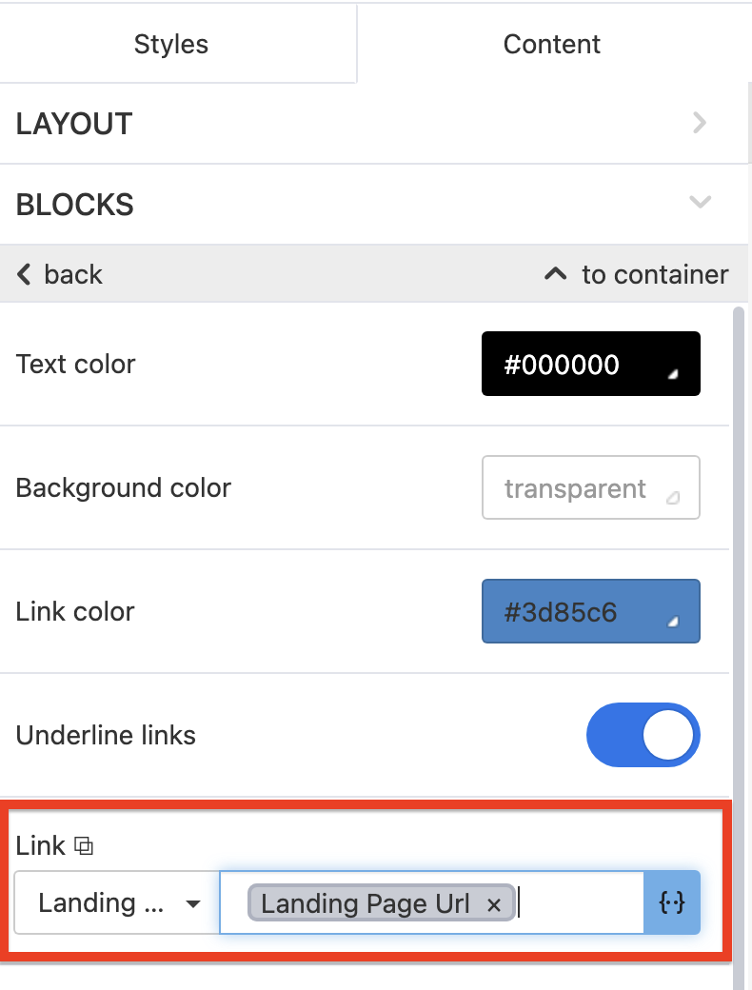This screenshot has height=990, width=752.
Task: Expand the LAYOUT section
Action: coord(74,124)
